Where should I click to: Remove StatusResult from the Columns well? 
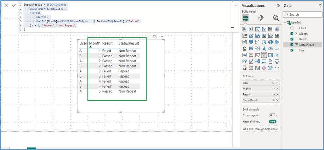pos(277,100)
